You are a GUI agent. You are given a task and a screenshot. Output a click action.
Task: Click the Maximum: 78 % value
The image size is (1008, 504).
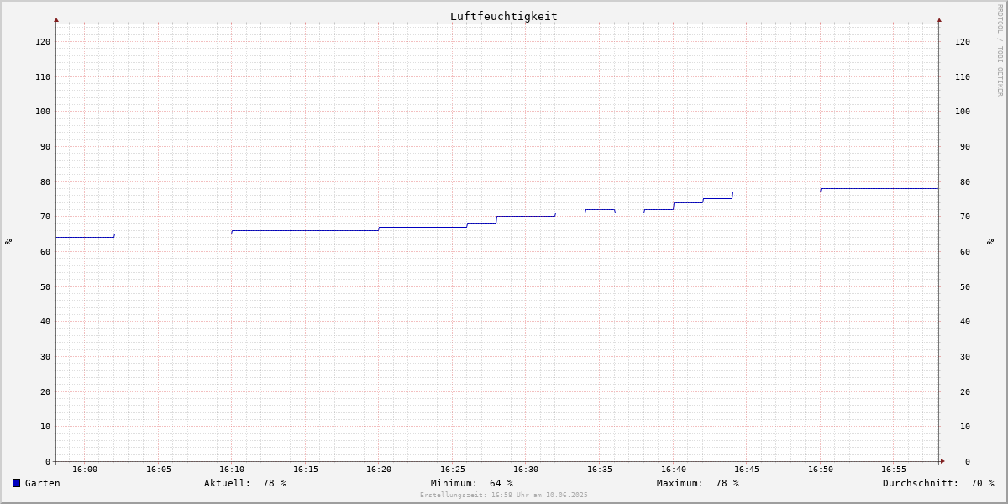click(698, 483)
